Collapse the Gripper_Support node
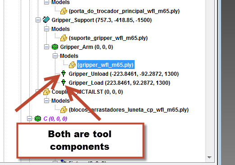The image size is (235, 165). click(x=38, y=20)
